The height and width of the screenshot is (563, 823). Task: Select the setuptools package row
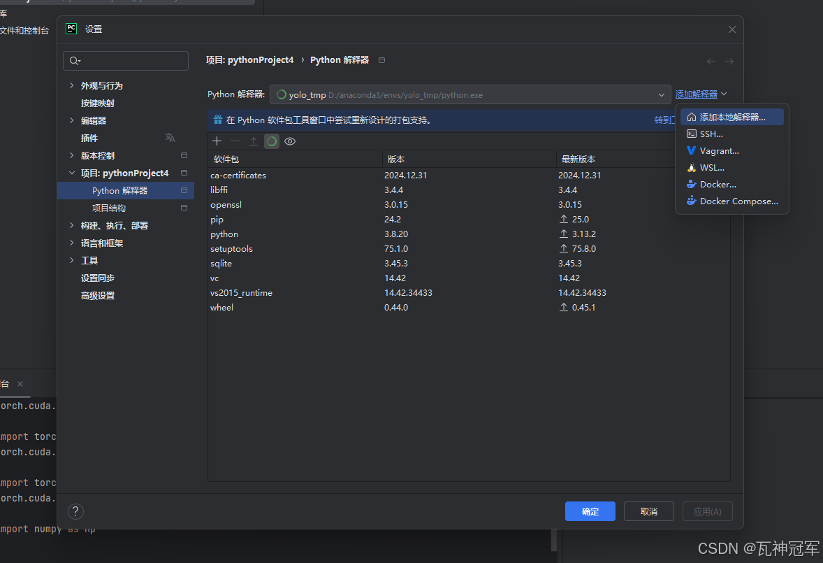pos(469,249)
